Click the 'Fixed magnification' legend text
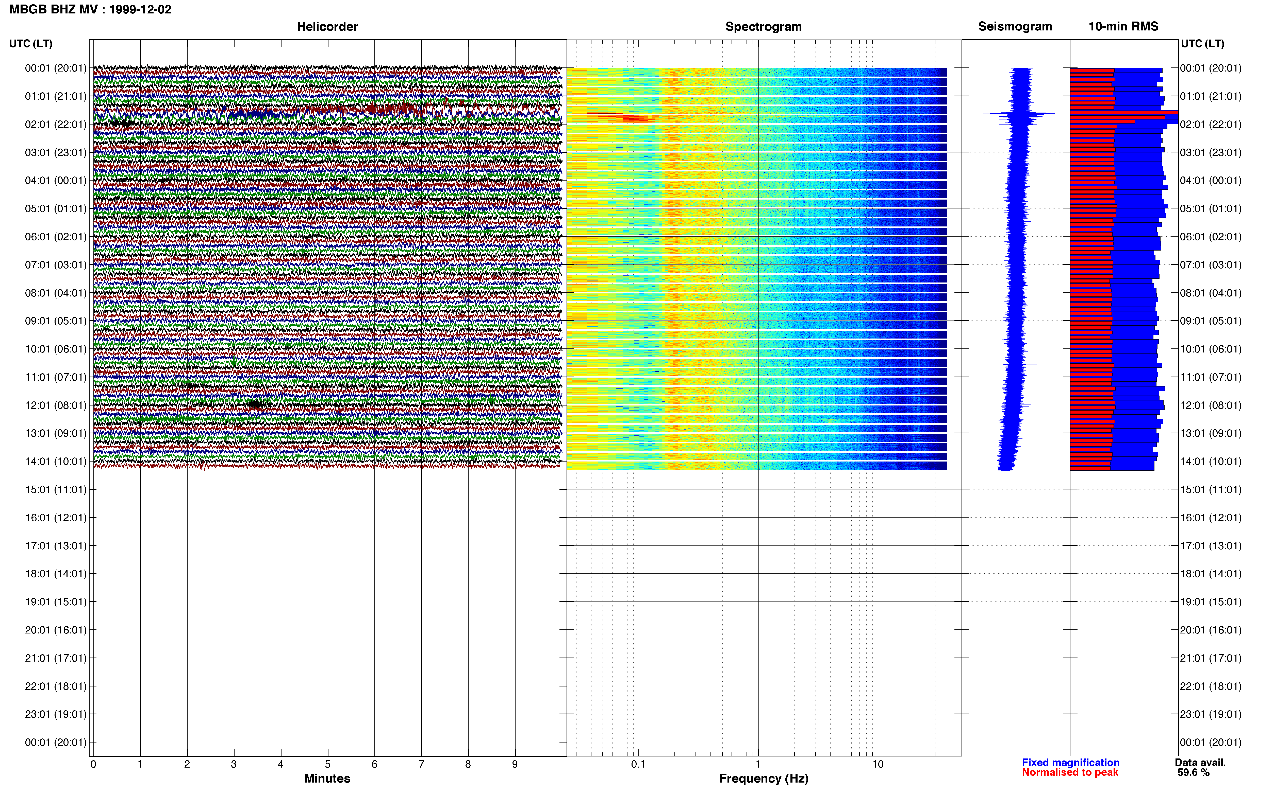This screenshot has width=1274, height=796. pyautogui.click(x=1070, y=762)
